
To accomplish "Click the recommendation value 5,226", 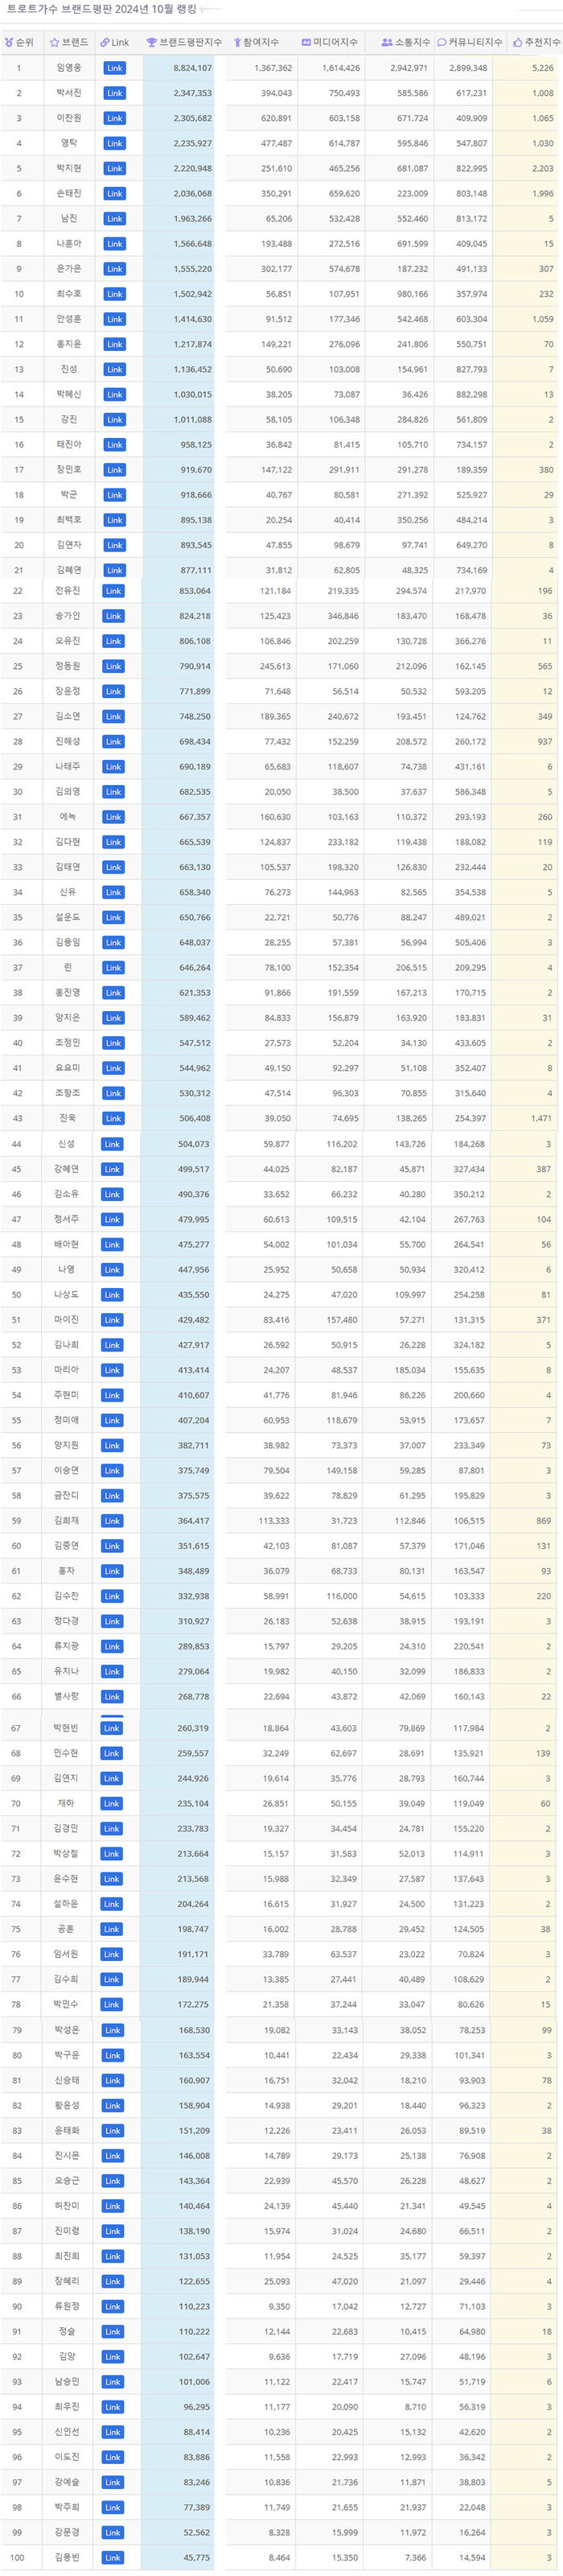I will point(543,68).
